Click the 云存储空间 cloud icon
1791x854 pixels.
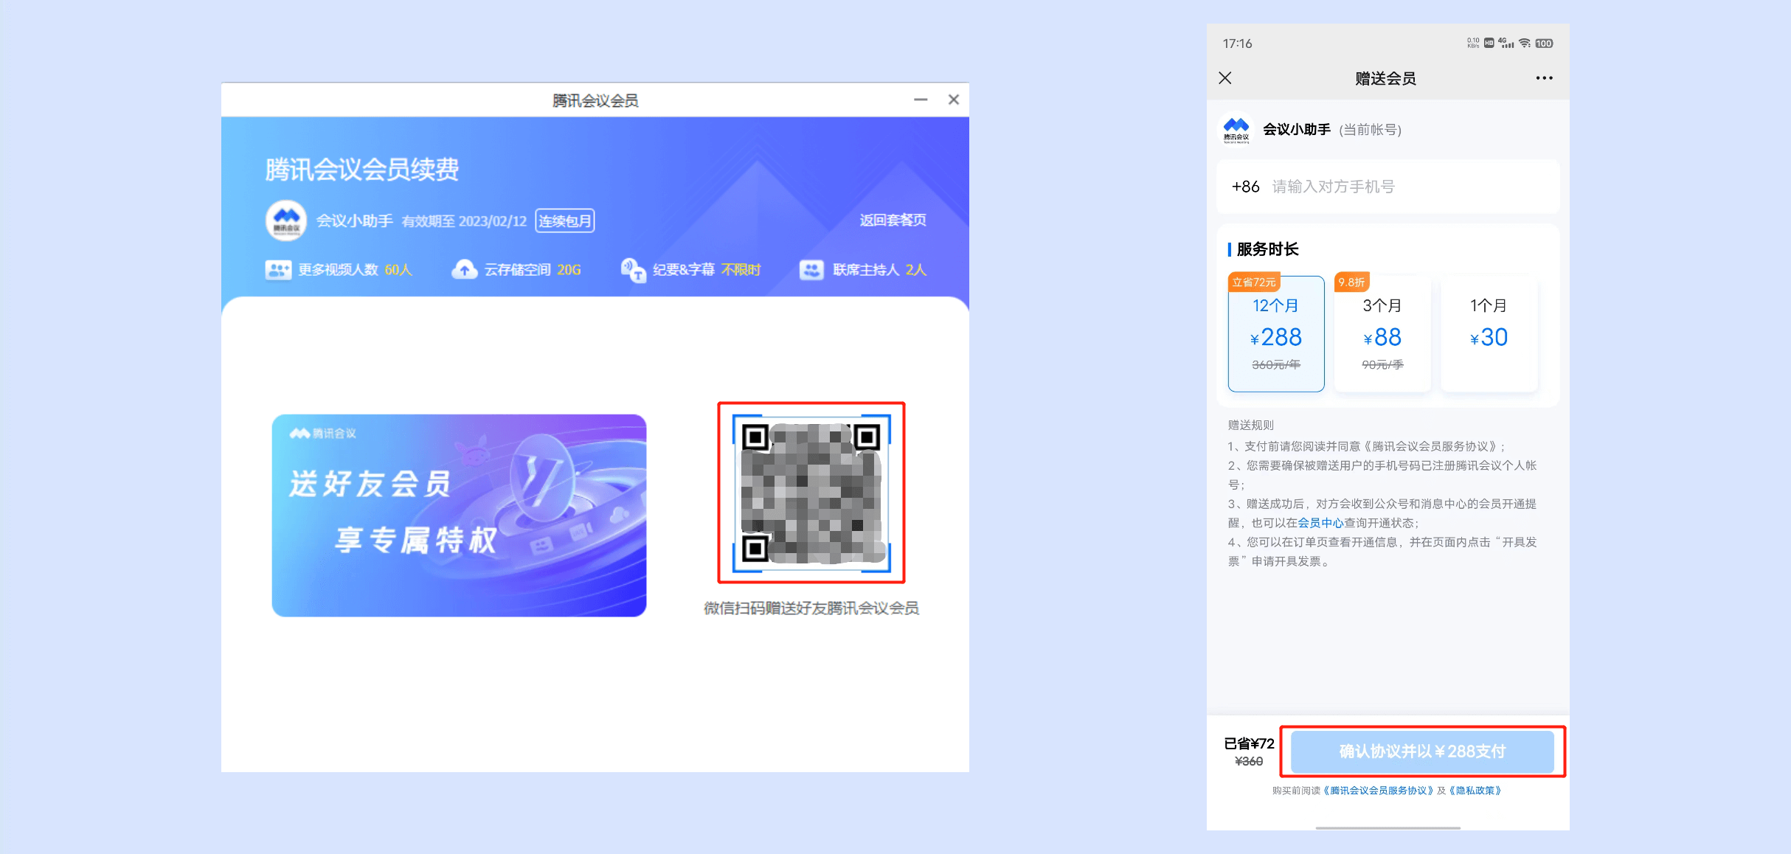[464, 270]
